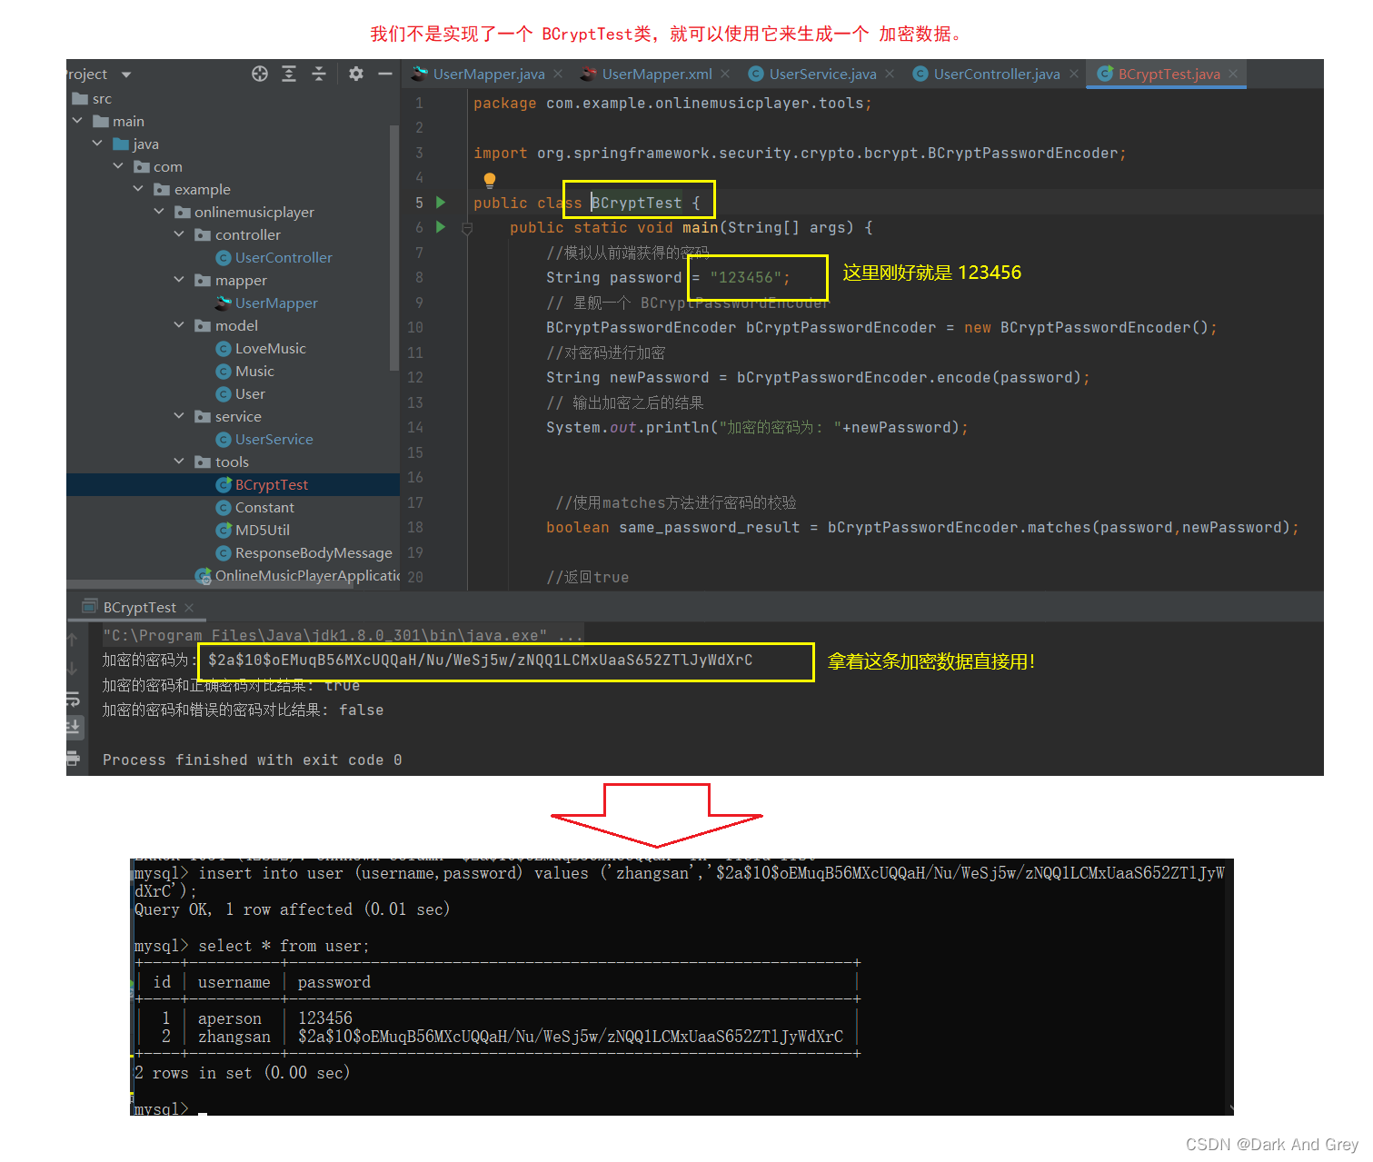Click zhangsan row in mysql output

496,1037
